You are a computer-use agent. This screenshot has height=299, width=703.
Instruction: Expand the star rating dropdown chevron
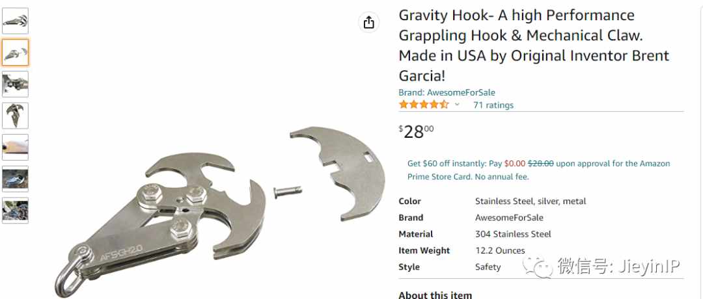click(457, 105)
